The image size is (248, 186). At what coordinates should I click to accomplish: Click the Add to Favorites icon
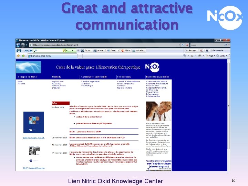point(23,56)
